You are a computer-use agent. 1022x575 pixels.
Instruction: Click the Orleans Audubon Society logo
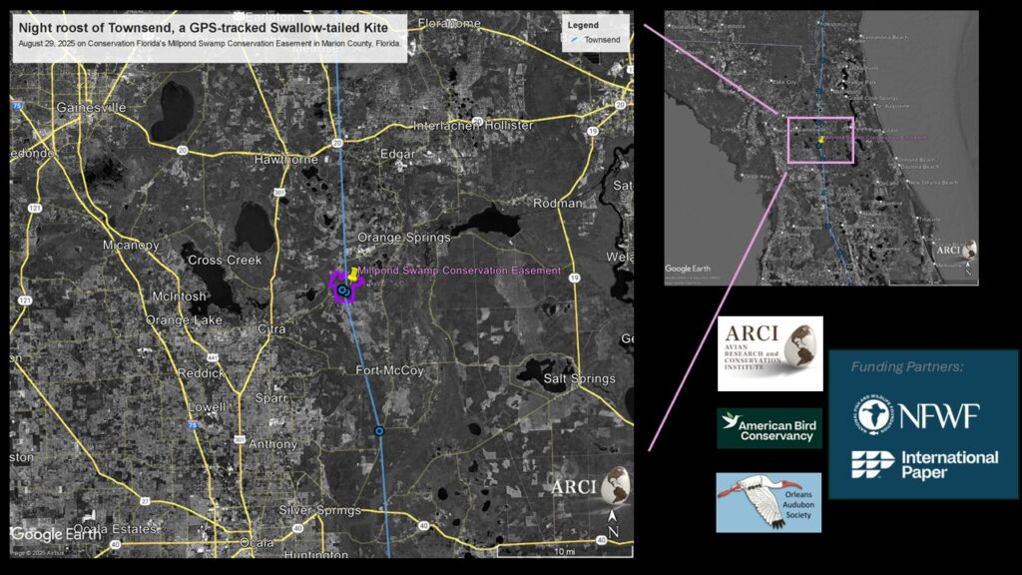(x=768, y=502)
